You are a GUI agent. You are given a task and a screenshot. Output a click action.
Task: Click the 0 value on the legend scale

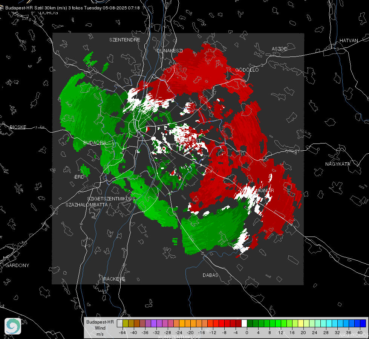click(x=247, y=333)
